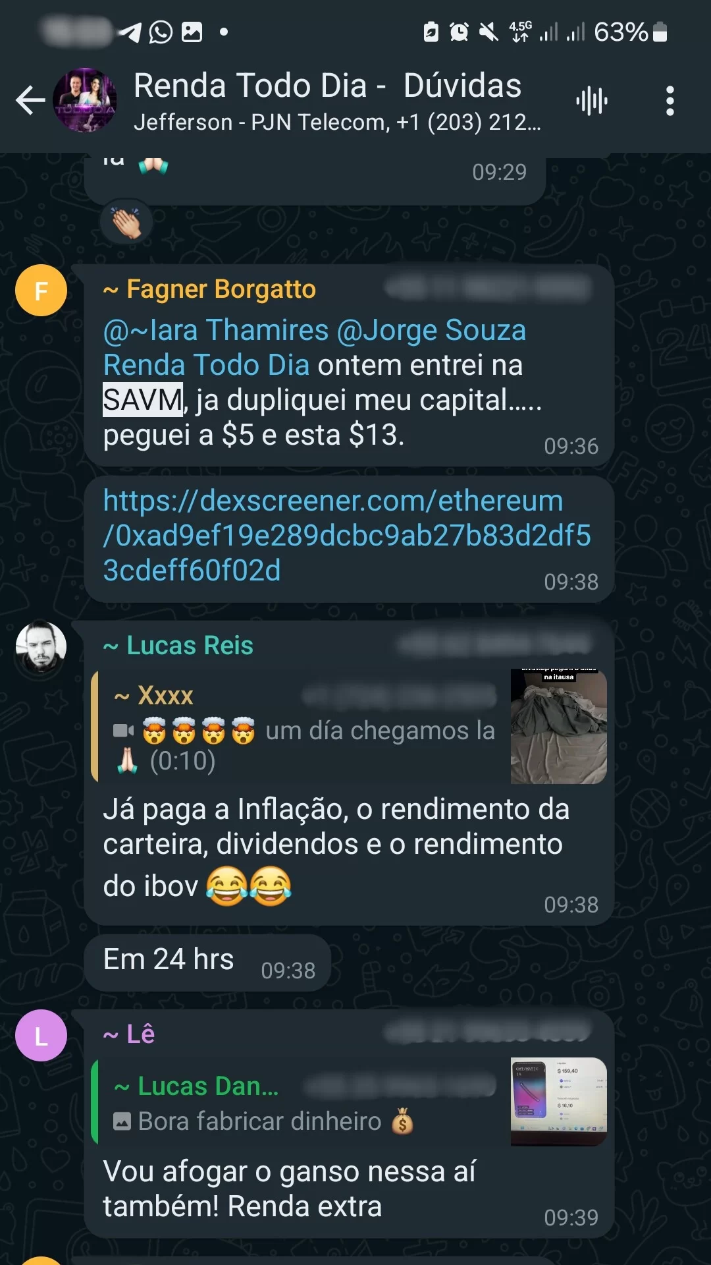Screen dimensions: 711x1265
Task: Tap the purple L avatar of Lê
Action: [x=41, y=1036]
